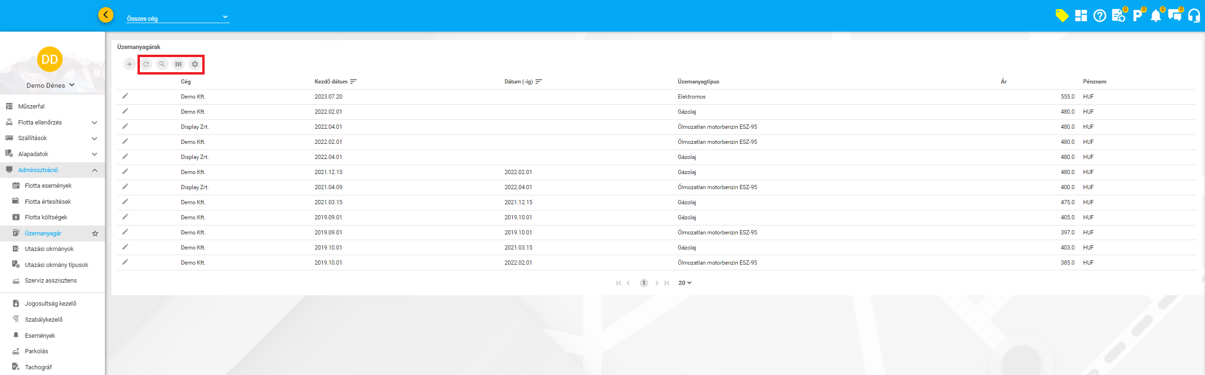1205x375 pixels.
Task: Open the Összes cég company dropdown
Action: [x=178, y=18]
